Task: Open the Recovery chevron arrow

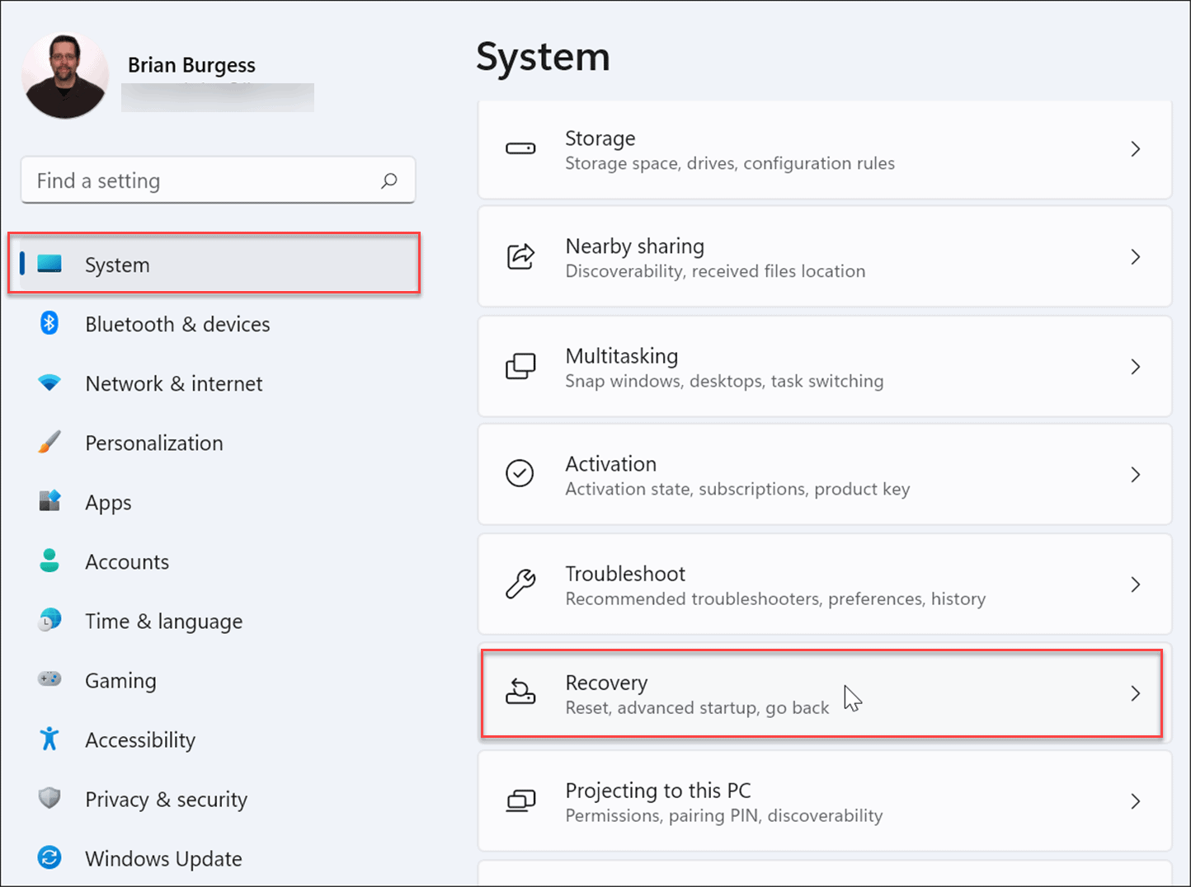Action: [1136, 694]
